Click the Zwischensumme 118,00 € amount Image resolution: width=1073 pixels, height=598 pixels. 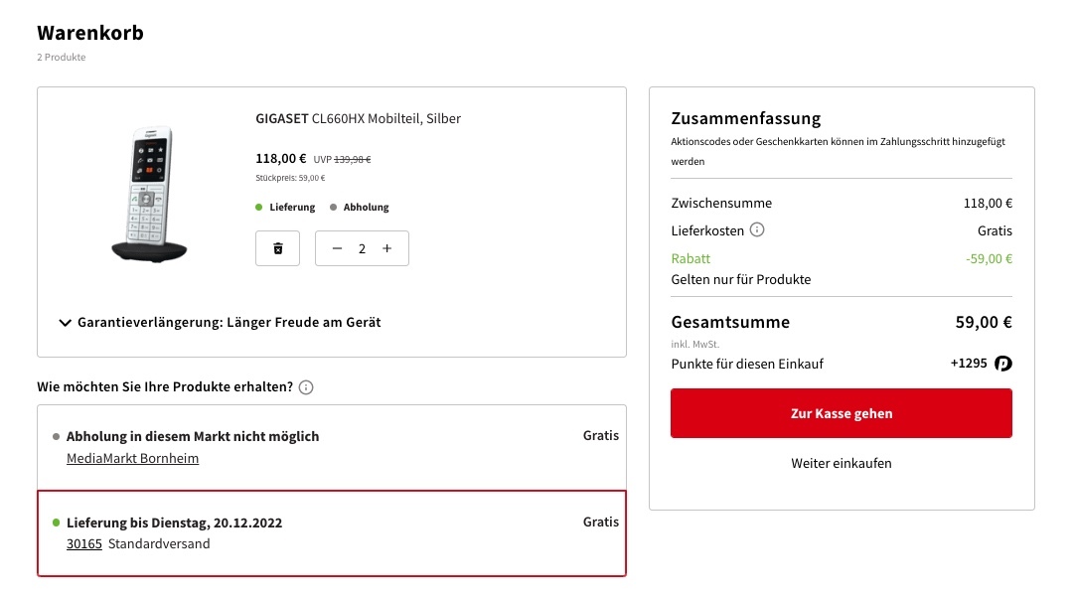988,204
